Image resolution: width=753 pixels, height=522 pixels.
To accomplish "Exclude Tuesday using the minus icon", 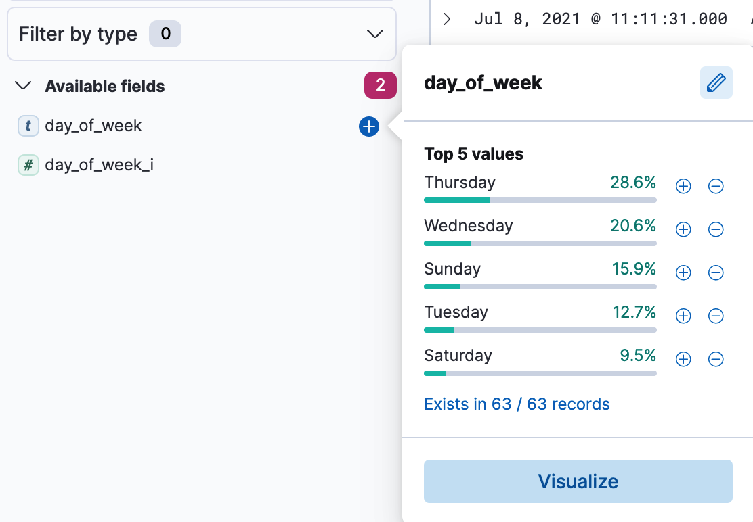I will [x=716, y=316].
